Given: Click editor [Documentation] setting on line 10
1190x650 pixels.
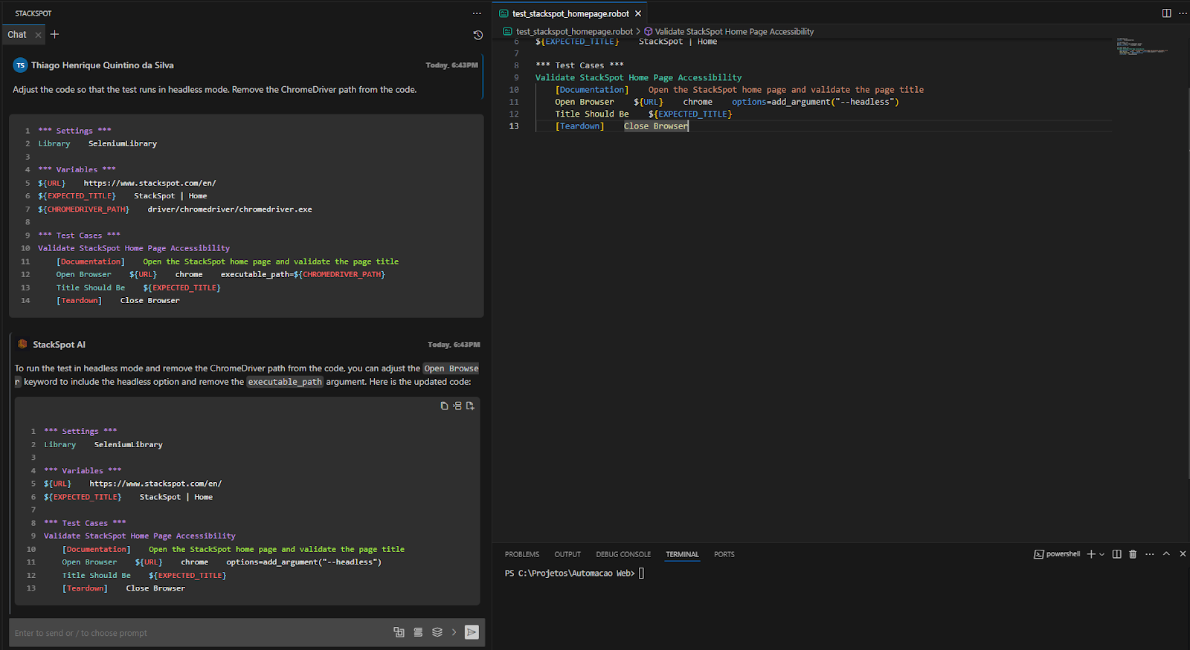Looking at the screenshot, I should [592, 90].
